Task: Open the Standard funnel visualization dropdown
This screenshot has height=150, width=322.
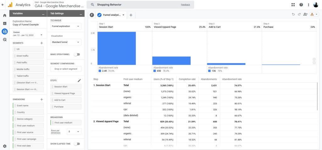Action: (x=66, y=42)
